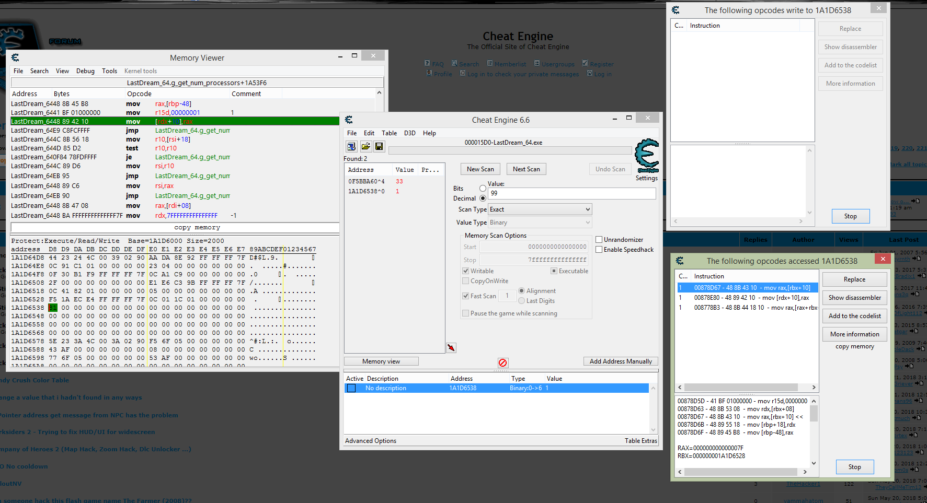Toggle the Fast Scan checkbox
This screenshot has height=503, width=927.
[x=465, y=296]
